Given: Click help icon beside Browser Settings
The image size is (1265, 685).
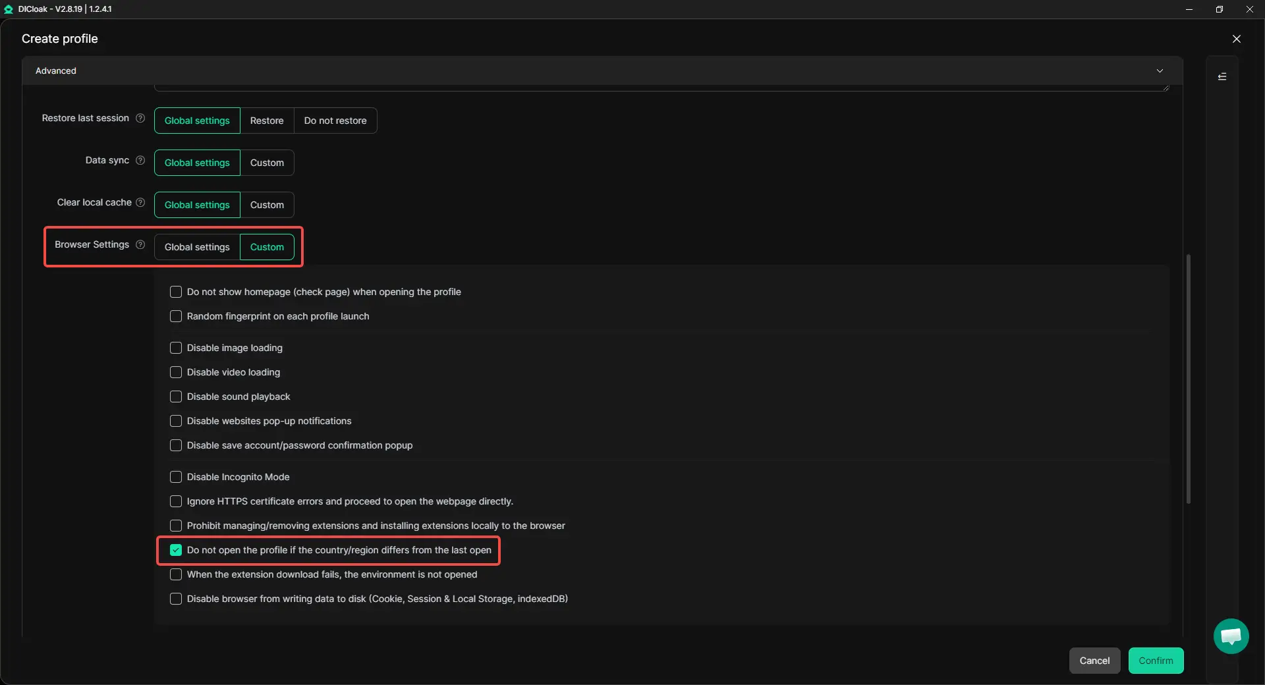Looking at the screenshot, I should click(x=140, y=245).
